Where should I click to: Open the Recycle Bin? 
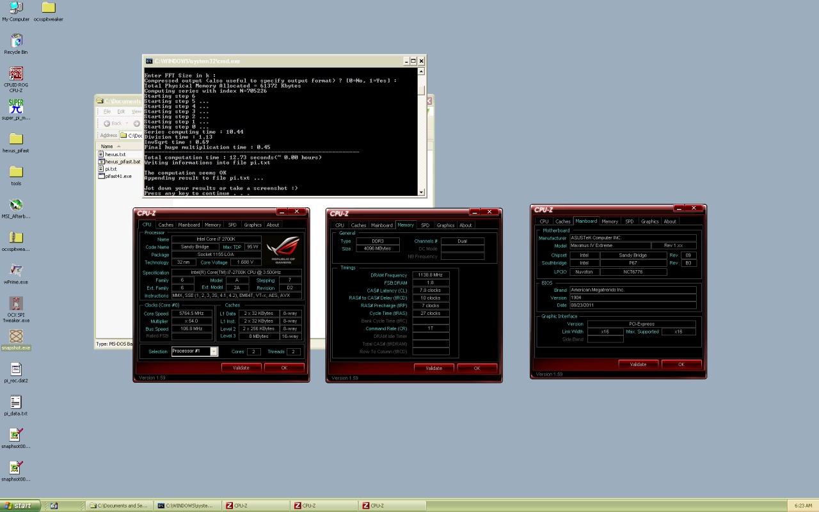[16, 41]
